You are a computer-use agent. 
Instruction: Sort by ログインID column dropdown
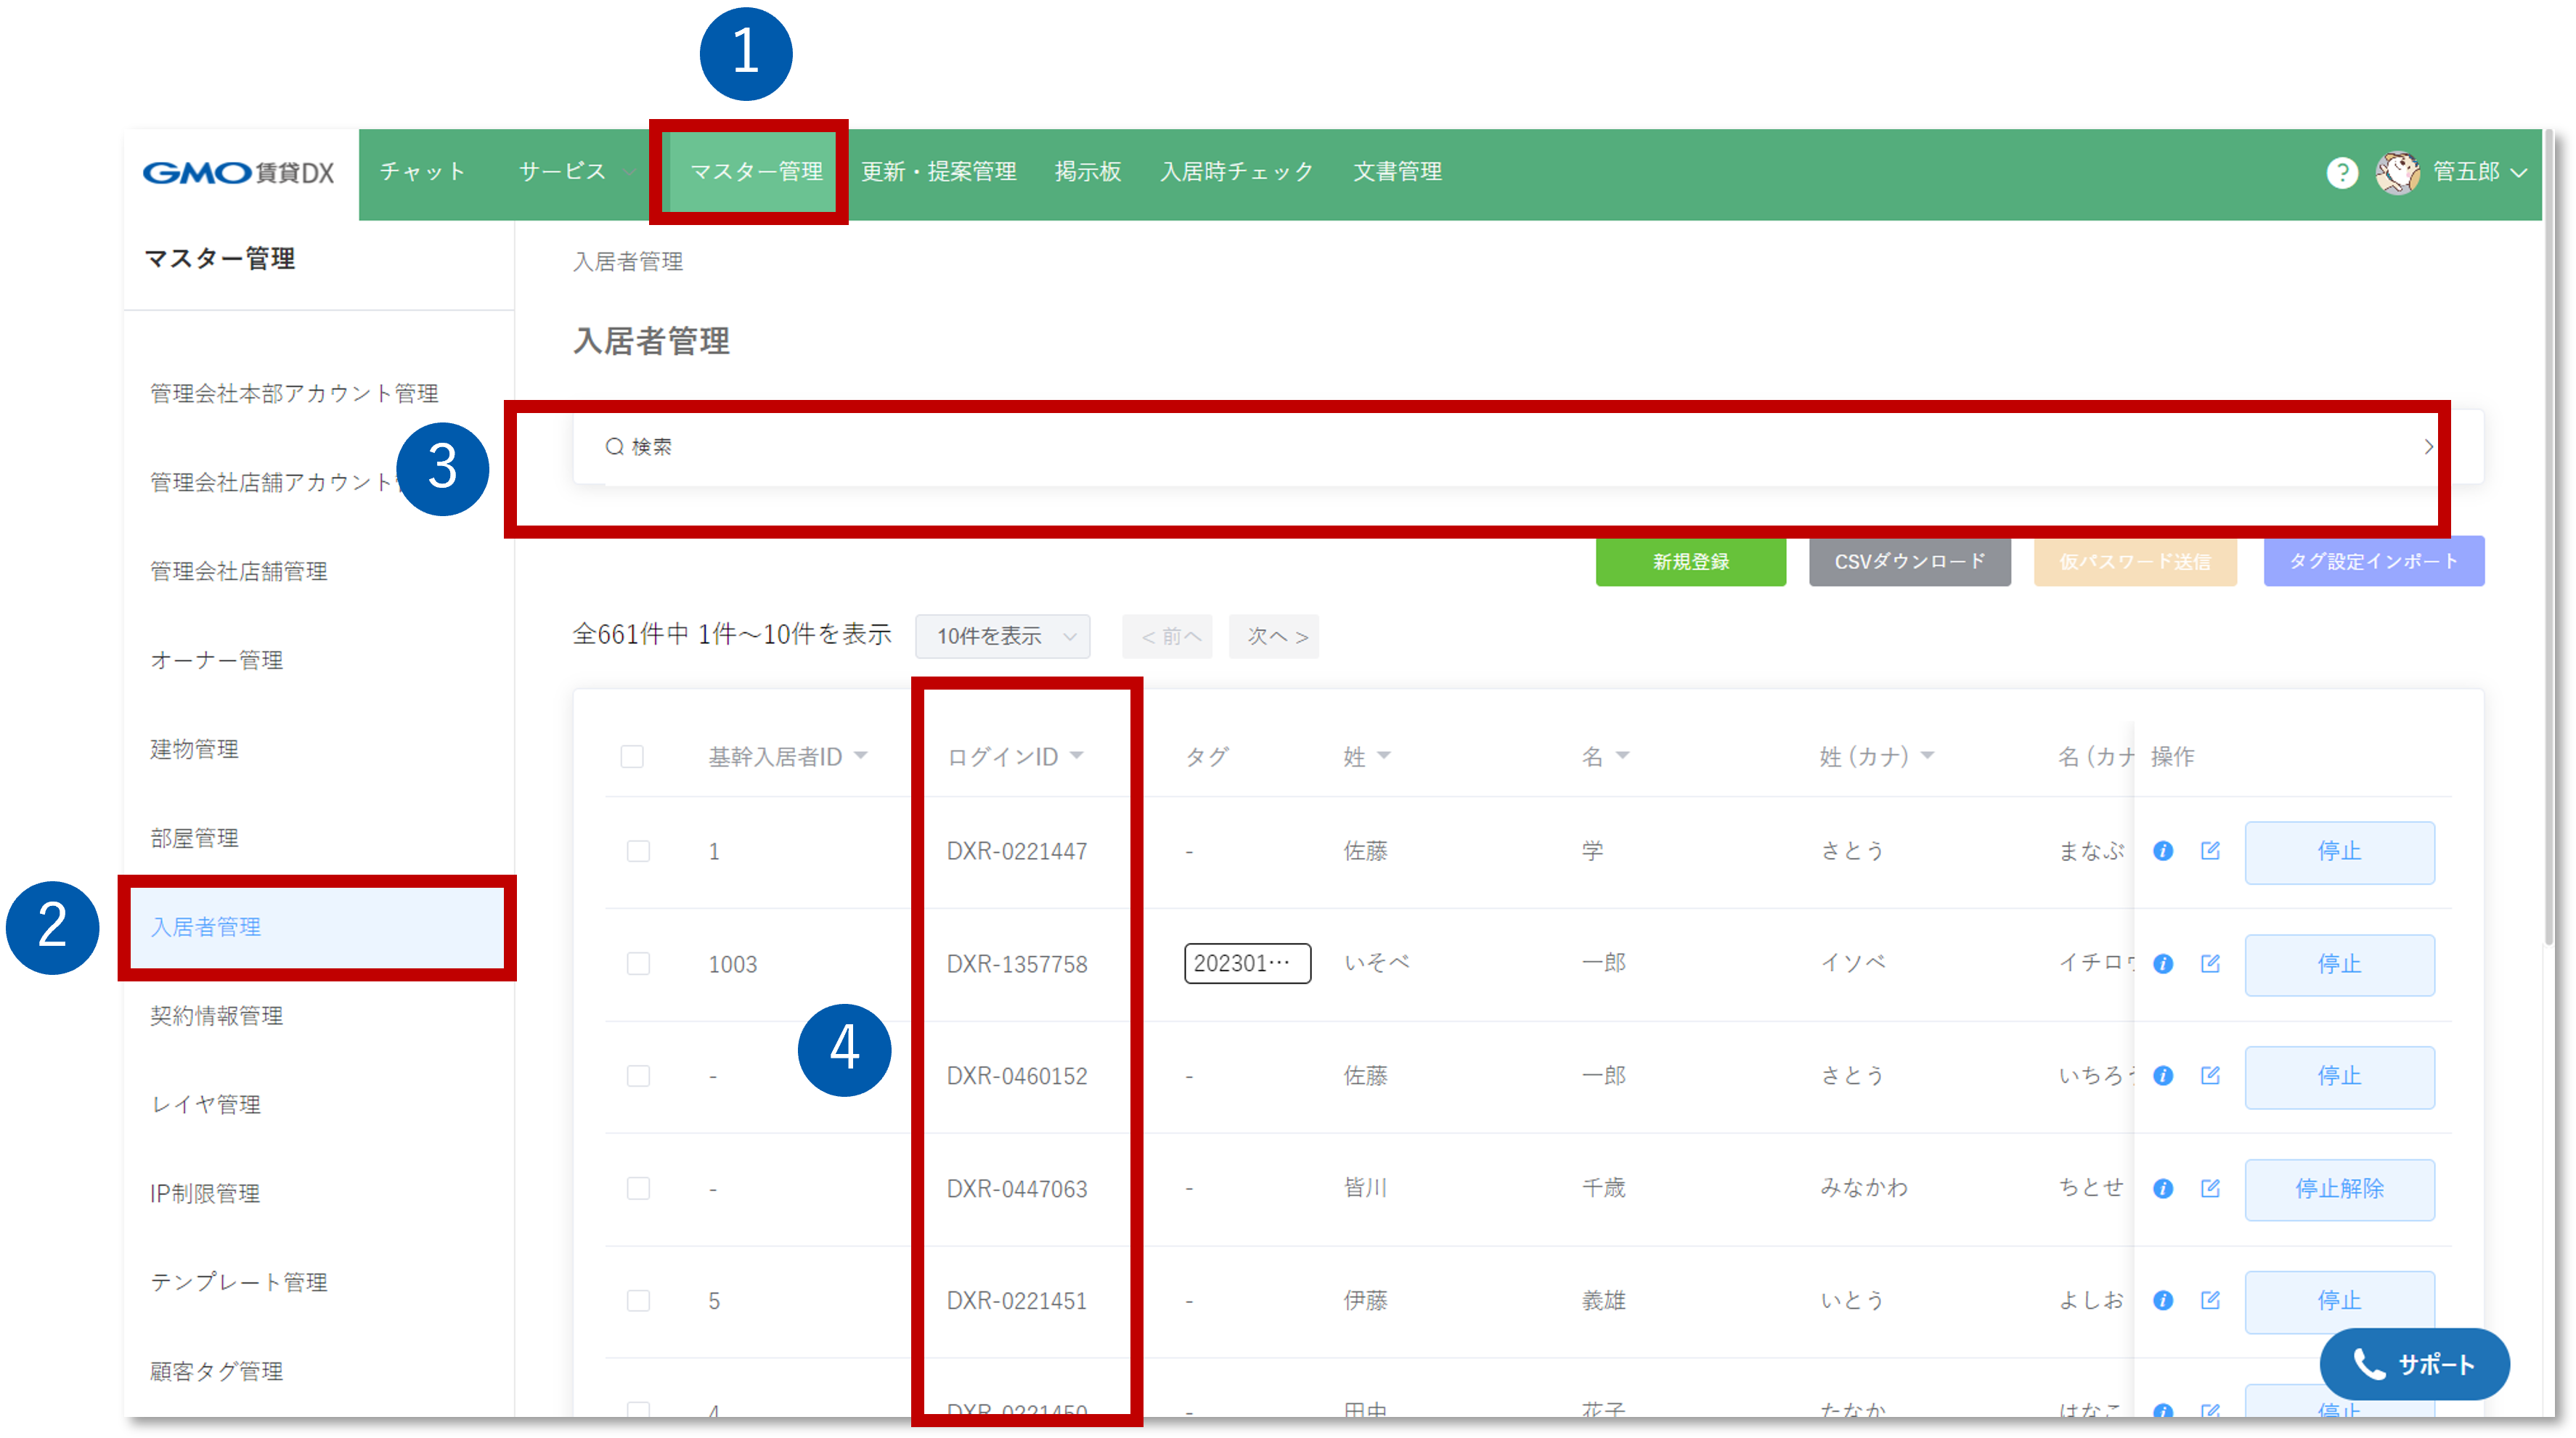[1078, 757]
